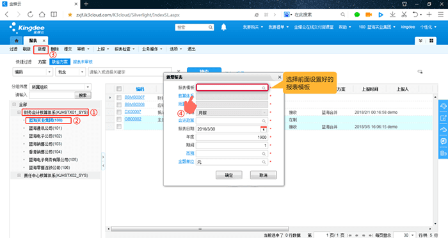The height and width of the screenshot is (238, 448).
Task: Check the row BBMB0008 checkbox
Action: (119, 104)
